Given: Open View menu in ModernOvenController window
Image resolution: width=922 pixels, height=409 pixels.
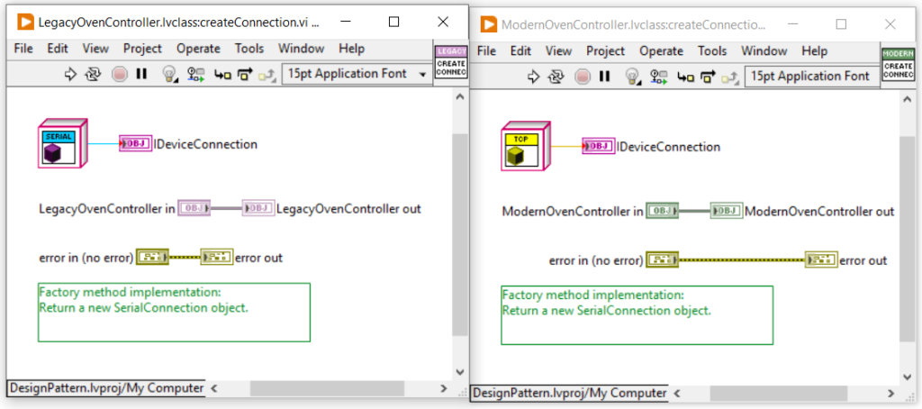Looking at the screenshot, I should pyautogui.click(x=558, y=51).
